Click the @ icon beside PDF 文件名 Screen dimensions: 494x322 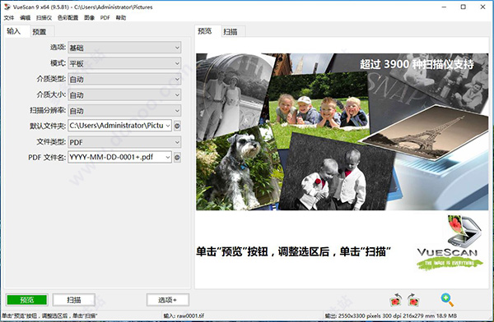(x=177, y=157)
